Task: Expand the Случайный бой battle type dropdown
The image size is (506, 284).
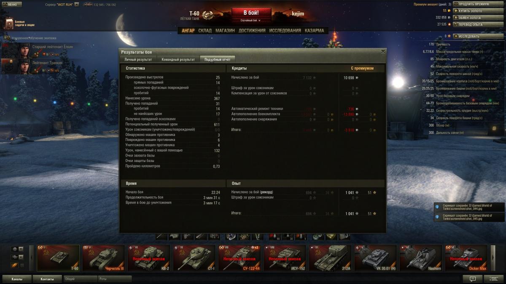Action: (251, 20)
